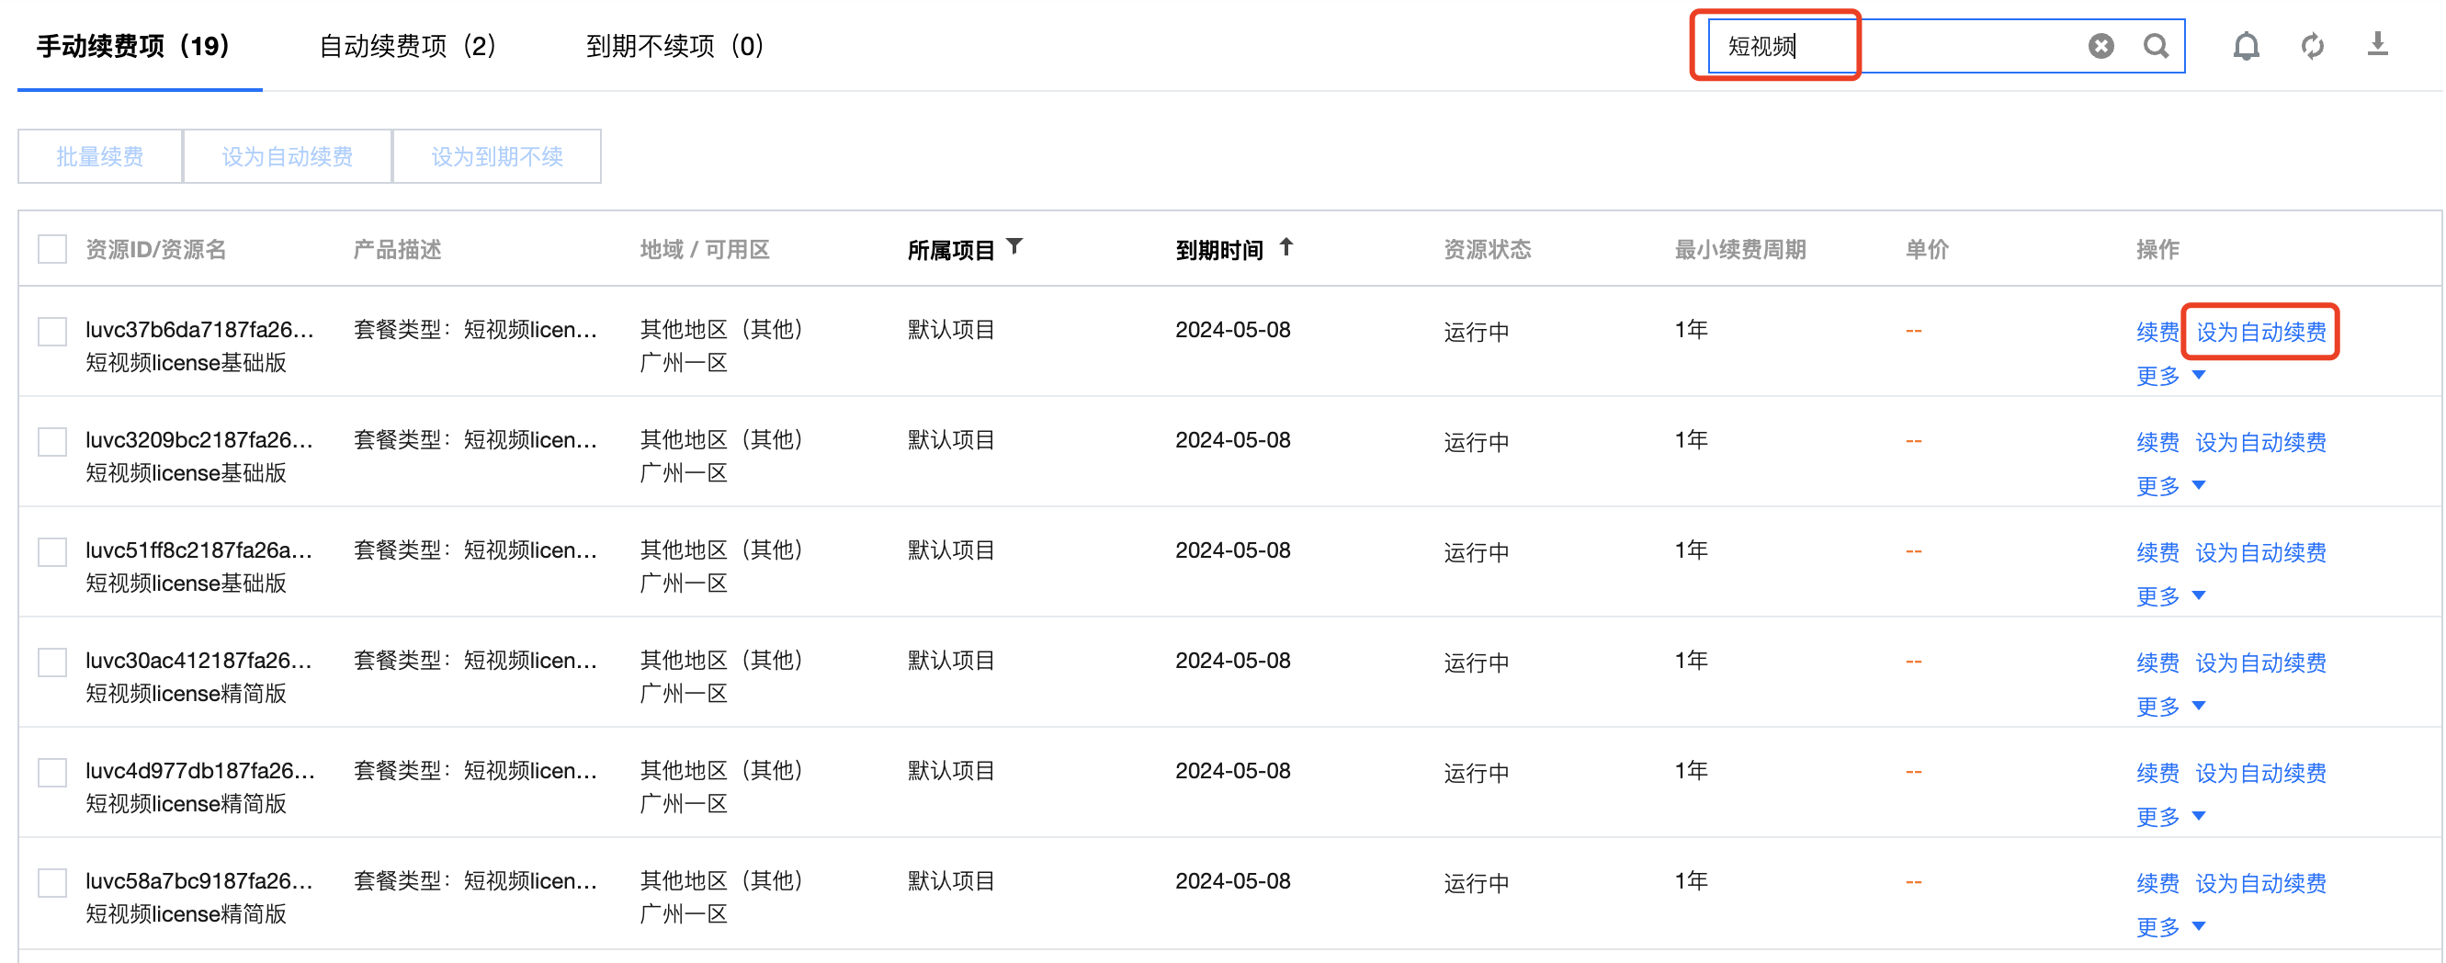Switch to 自动续费项 (2) tab

408,46
